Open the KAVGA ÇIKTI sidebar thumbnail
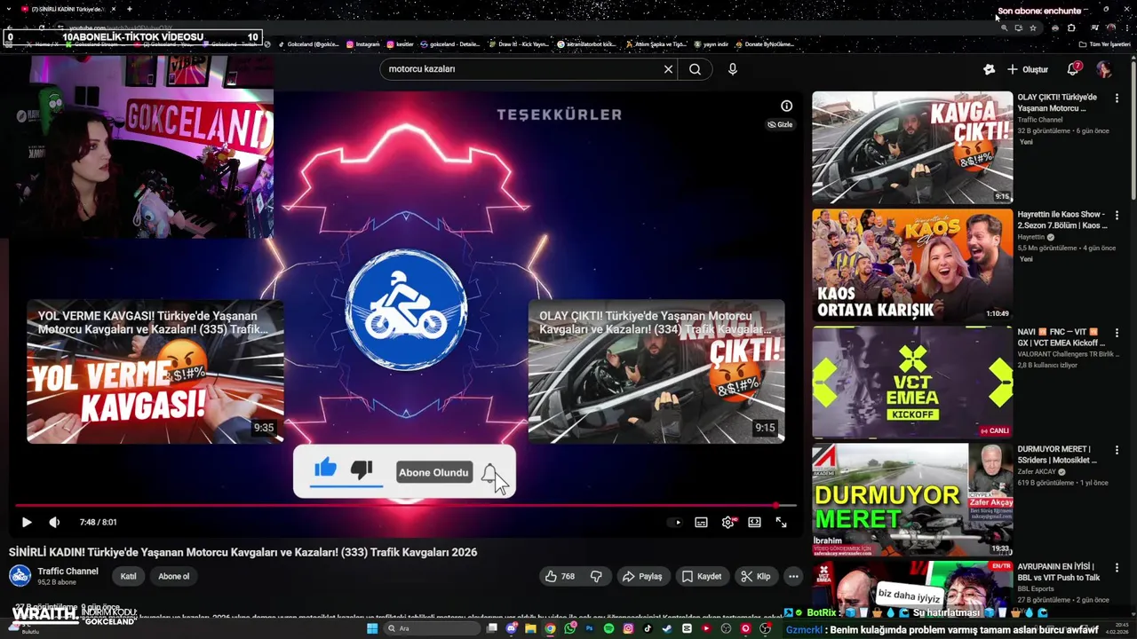 (912, 147)
